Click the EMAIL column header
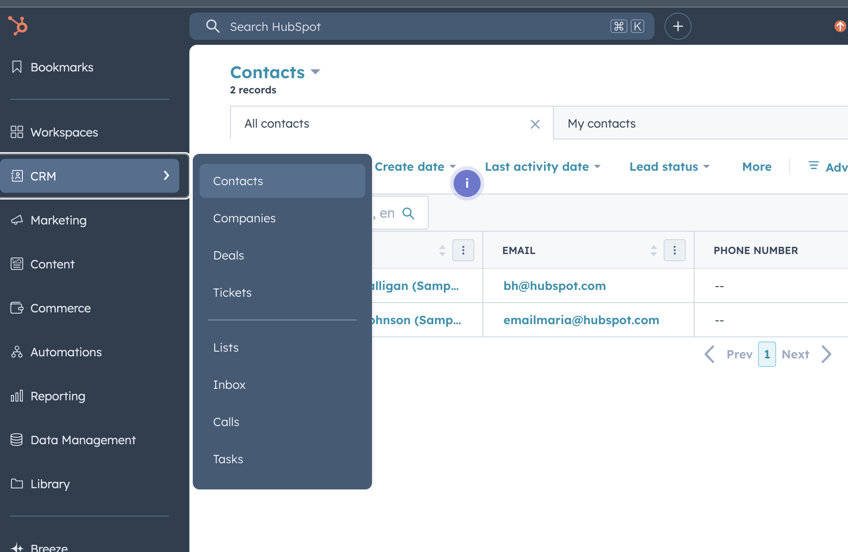The image size is (848, 552). pos(519,250)
